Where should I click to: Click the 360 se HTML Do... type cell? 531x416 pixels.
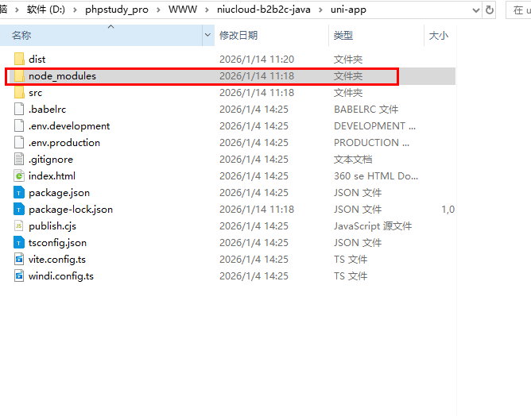[376, 176]
